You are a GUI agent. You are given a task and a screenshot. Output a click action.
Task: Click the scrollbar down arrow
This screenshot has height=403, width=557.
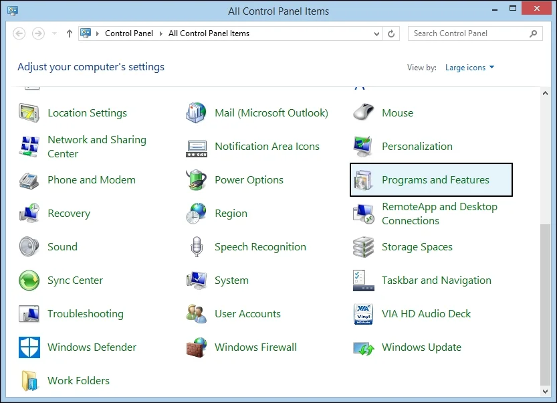[x=545, y=391]
